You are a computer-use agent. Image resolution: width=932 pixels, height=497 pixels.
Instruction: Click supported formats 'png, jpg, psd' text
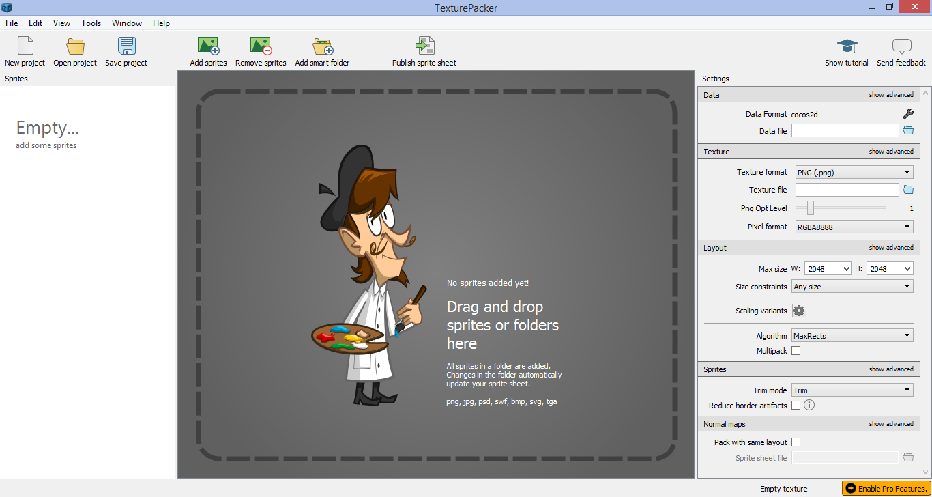501,401
